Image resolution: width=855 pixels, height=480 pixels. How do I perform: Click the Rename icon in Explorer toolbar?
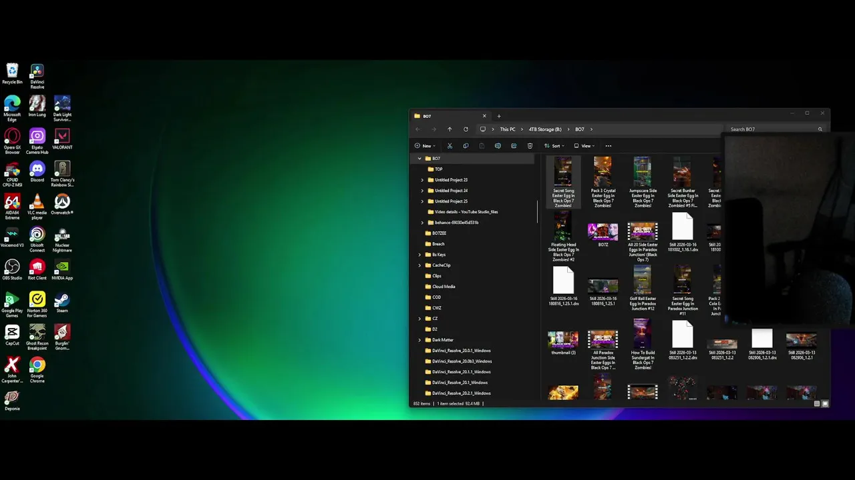(498, 146)
